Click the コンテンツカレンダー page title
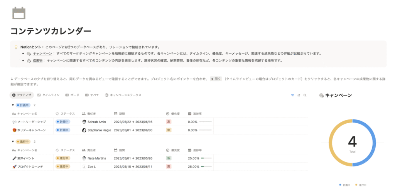Image resolution: width=395 pixels, height=193 pixels. click(51, 31)
